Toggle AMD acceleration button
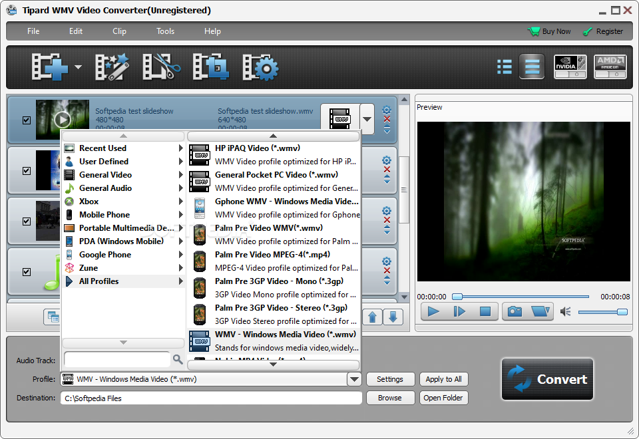This screenshot has width=639, height=439. [x=610, y=67]
